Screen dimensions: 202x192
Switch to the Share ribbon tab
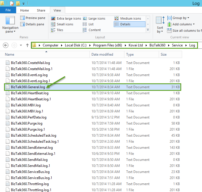[41, 10]
